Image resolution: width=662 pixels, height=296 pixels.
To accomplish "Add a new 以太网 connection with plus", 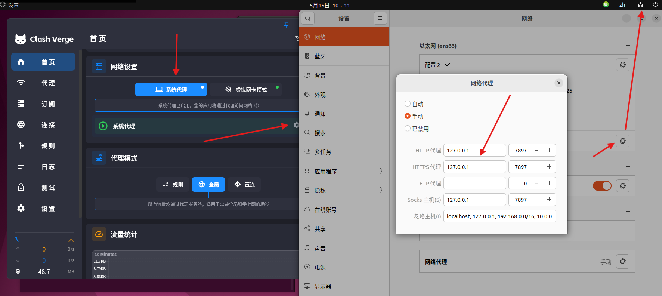I will pos(628,46).
